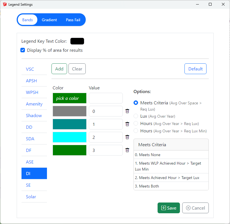The width and height of the screenshot is (230, 224).
Task: Delete the band with value 3
Action: point(127,150)
